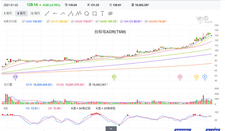The width and height of the screenshot is (225, 131).
Task: Click the blue 5 marker pin
Action: (x=205, y=77)
